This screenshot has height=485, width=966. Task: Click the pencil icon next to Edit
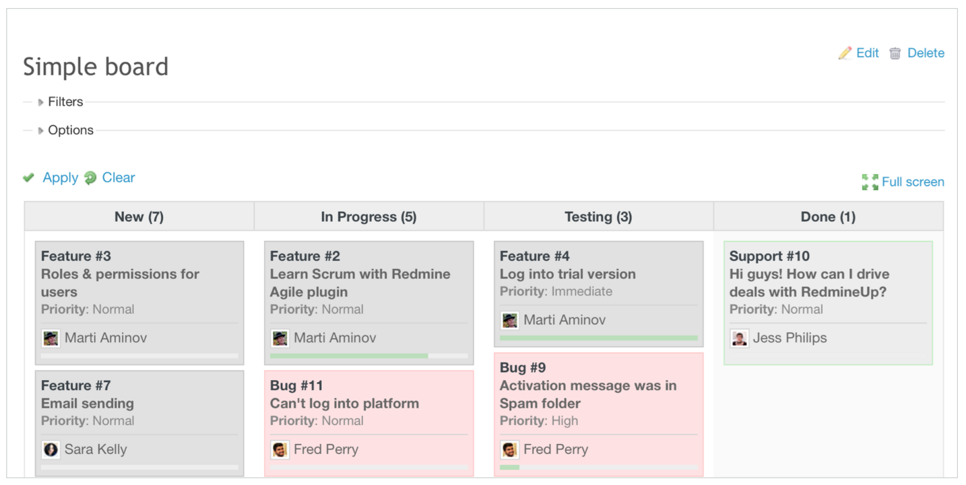[x=845, y=53]
